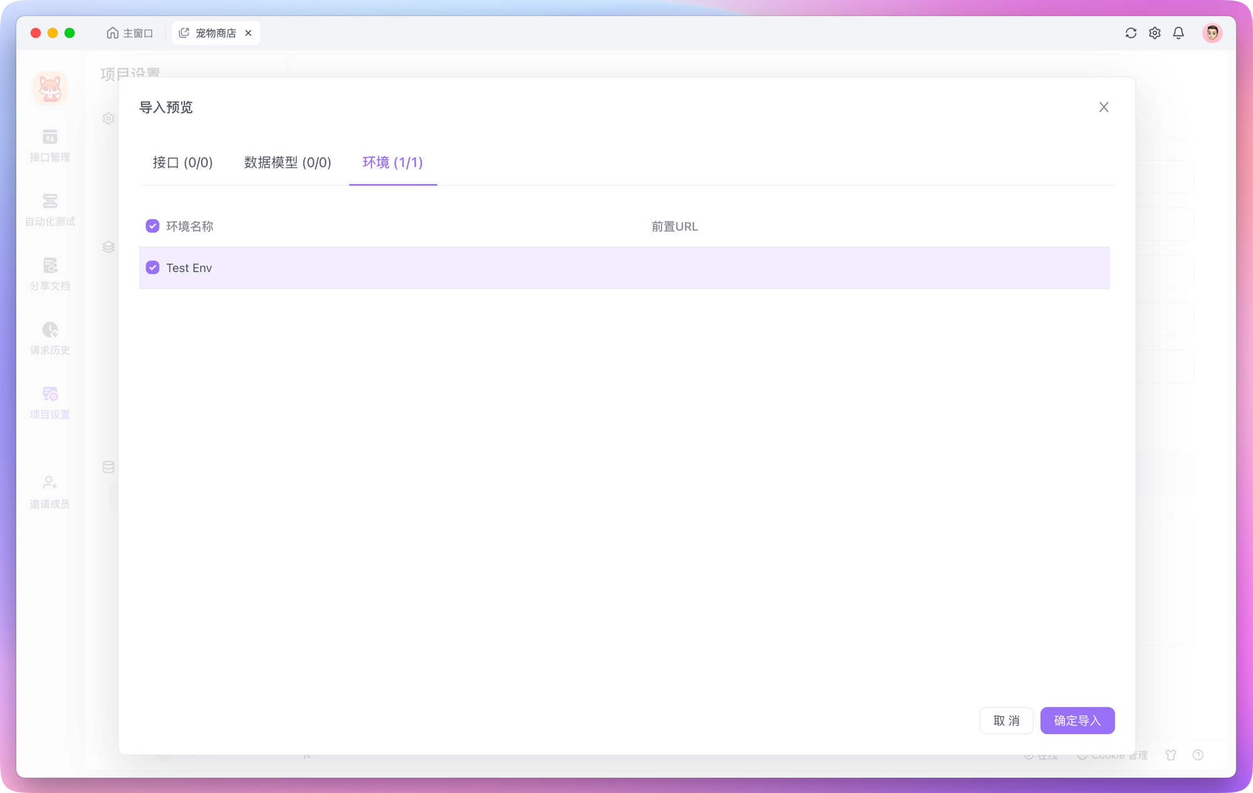Screen dimensions: 1253x793
Task: Open 接口管理 in the sidebar
Action: (50, 145)
